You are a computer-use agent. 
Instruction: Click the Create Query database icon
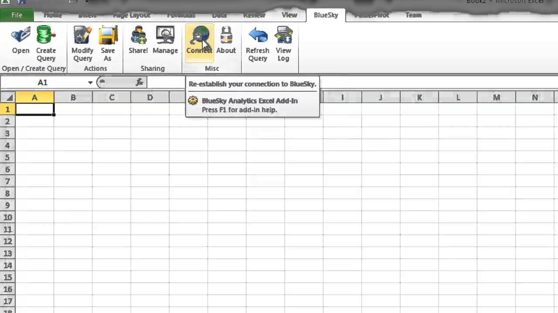[x=46, y=35]
